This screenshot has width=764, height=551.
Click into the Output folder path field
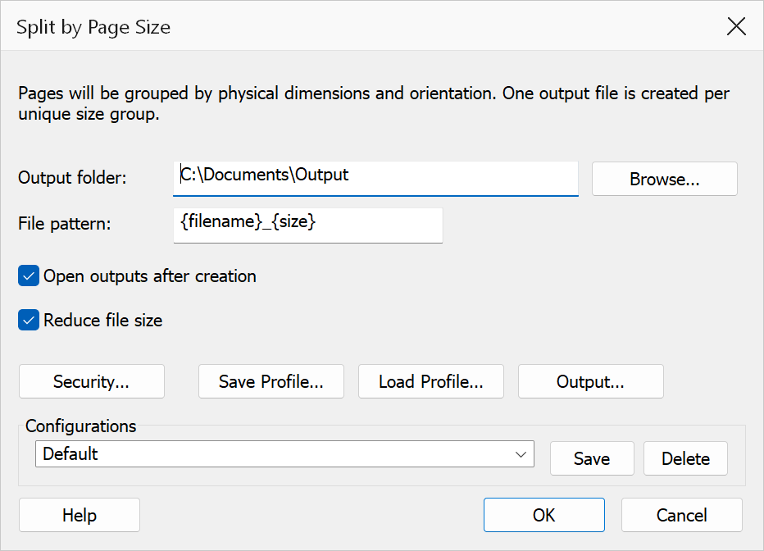pos(375,179)
